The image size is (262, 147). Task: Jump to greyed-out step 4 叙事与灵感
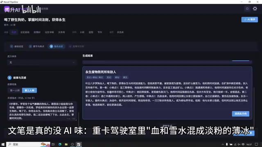77,46
